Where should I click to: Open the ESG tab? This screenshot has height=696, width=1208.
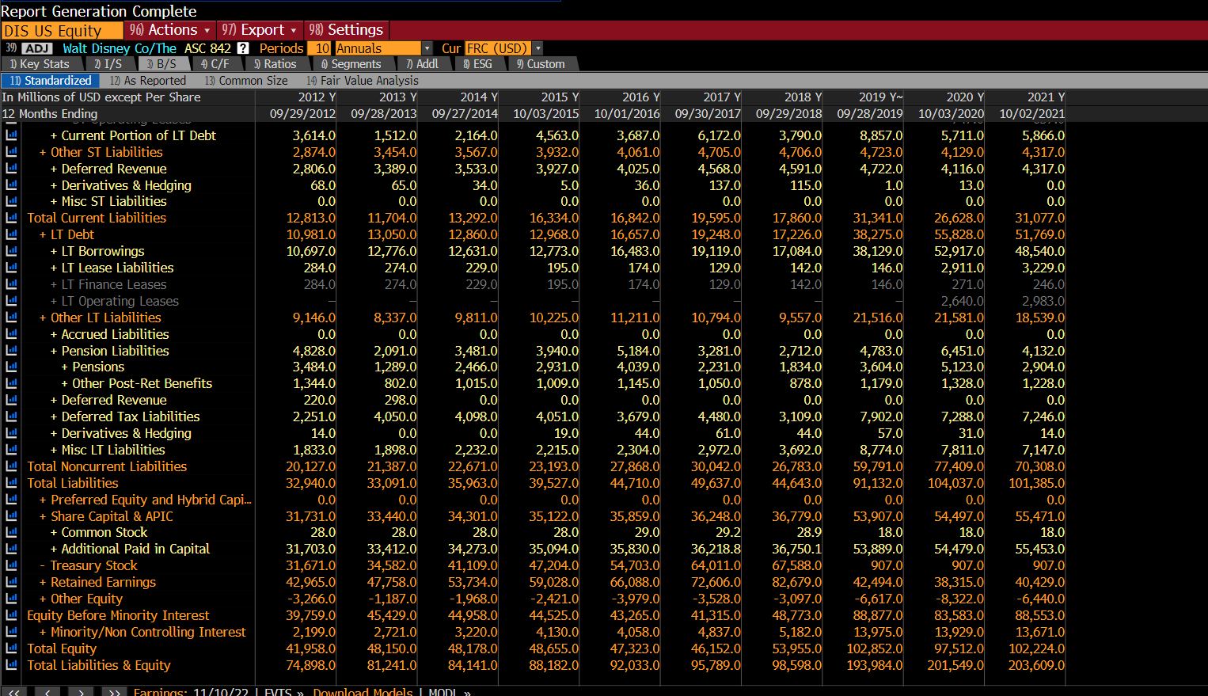click(479, 63)
